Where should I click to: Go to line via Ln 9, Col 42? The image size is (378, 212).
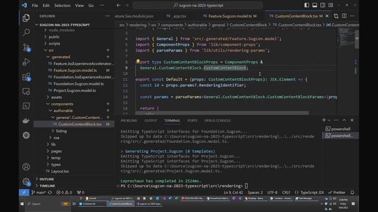(x=233, y=193)
